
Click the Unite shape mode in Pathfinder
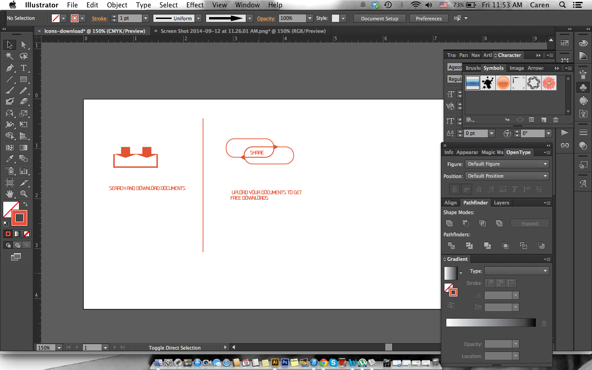[x=449, y=223]
